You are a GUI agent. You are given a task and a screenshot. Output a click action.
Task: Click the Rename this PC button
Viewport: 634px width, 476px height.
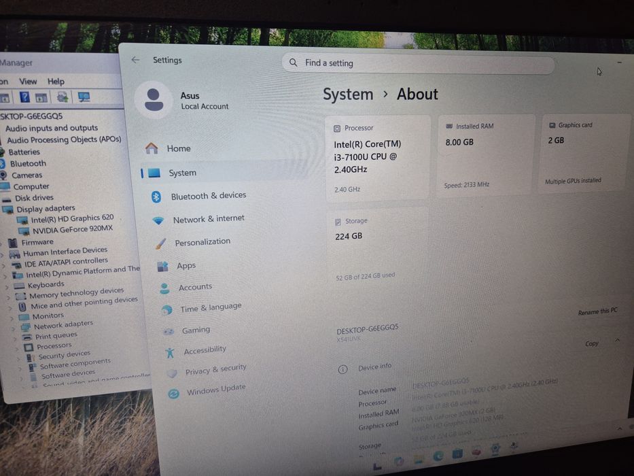597,311
